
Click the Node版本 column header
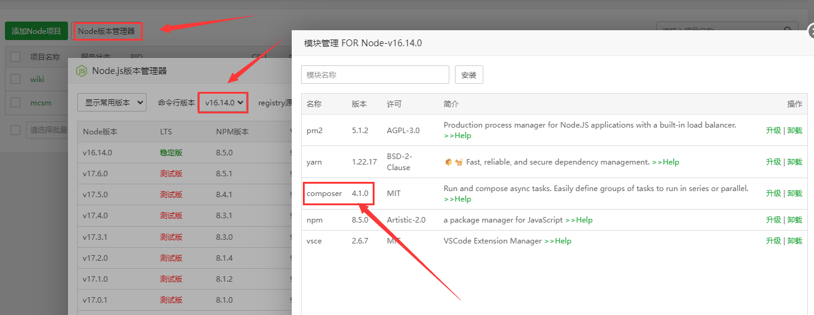(100, 132)
